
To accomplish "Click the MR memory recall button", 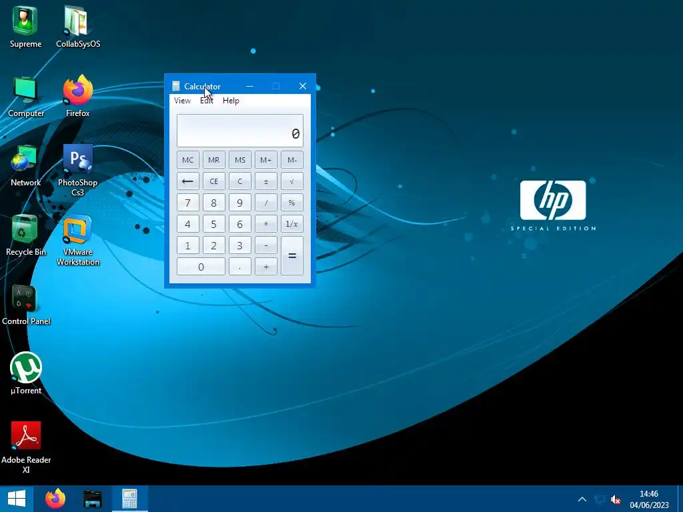I will pos(214,160).
